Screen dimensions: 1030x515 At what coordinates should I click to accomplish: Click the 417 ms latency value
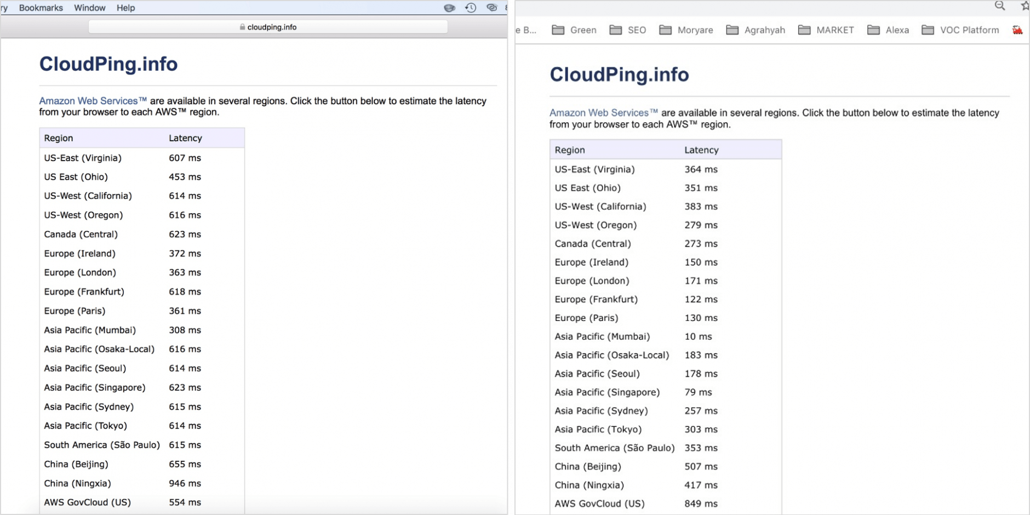pos(701,485)
